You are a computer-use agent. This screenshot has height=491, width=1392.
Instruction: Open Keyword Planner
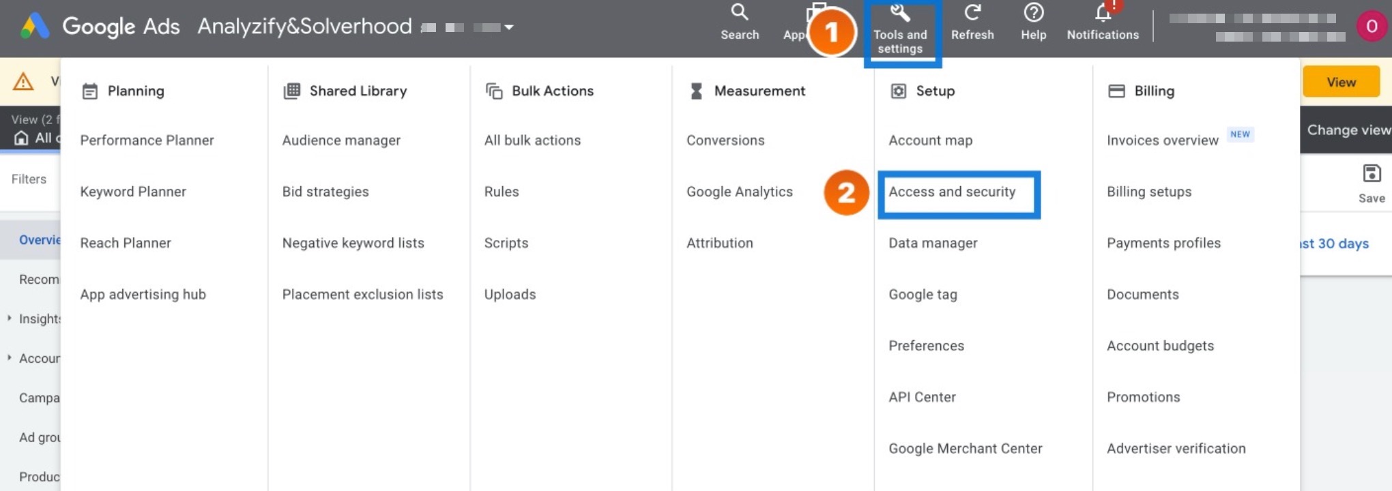coord(133,192)
